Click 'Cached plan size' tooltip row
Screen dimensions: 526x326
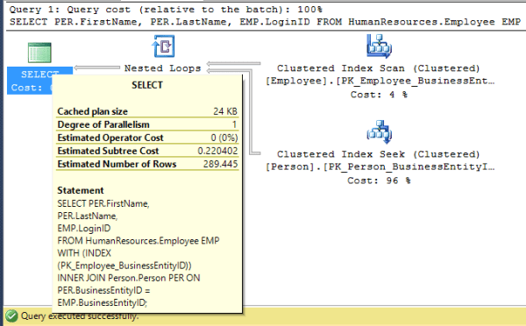[147, 111]
